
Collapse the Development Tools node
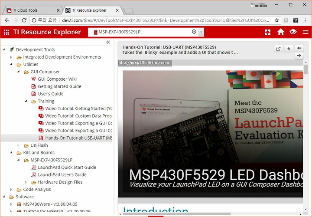click(4, 49)
